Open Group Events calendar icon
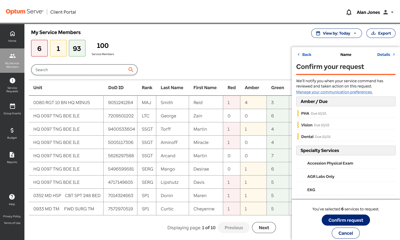This screenshot has height=240, width=400. point(12,106)
